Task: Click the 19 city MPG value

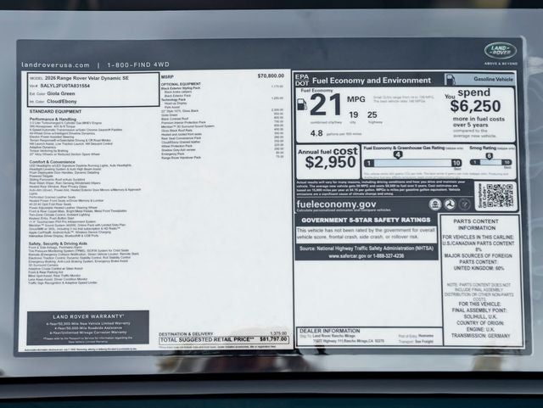Action: click(x=354, y=115)
